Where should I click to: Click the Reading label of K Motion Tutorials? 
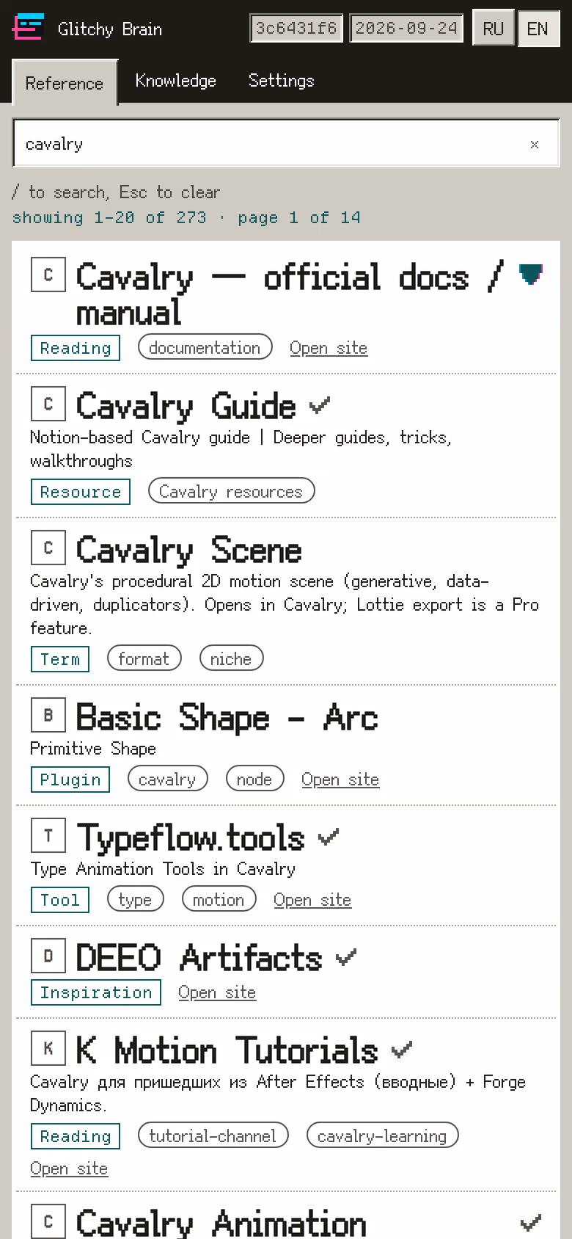pos(76,1136)
